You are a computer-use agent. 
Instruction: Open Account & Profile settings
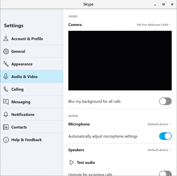tap(32, 39)
